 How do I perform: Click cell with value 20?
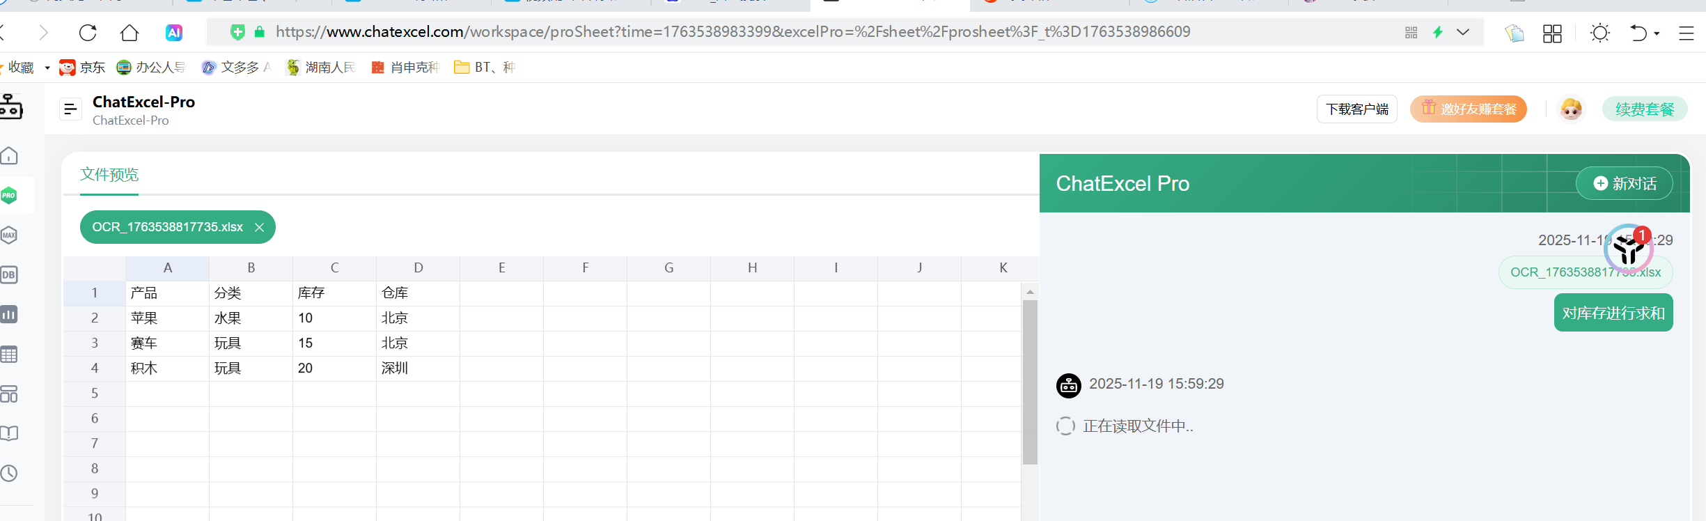[x=334, y=368]
